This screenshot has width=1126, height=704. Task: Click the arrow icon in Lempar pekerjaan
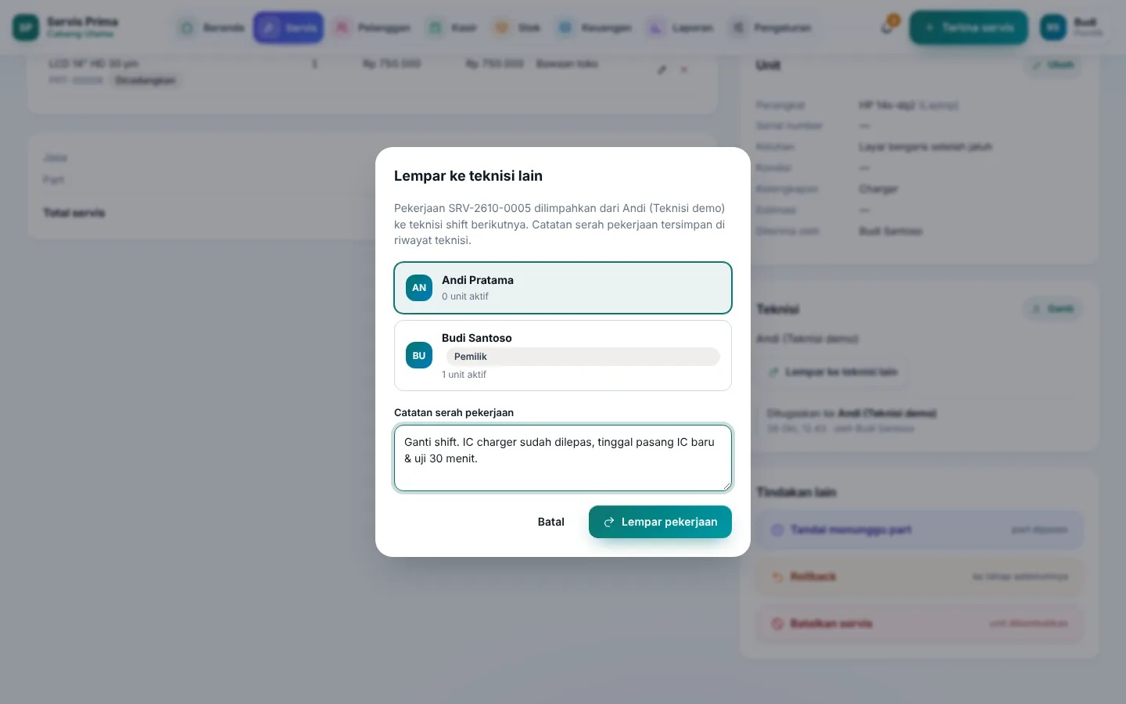pyautogui.click(x=609, y=522)
